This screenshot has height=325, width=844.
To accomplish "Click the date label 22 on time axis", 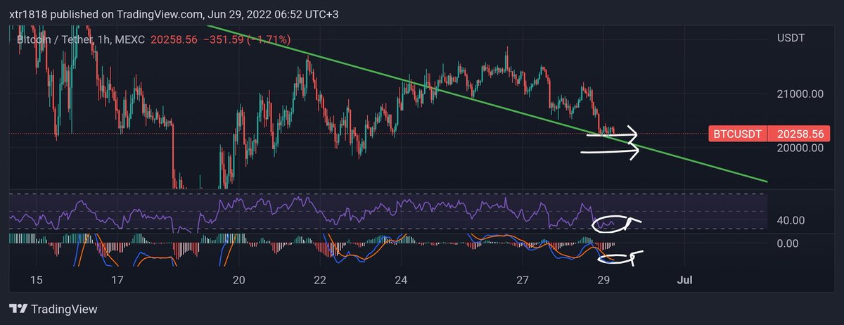I will [x=320, y=280].
